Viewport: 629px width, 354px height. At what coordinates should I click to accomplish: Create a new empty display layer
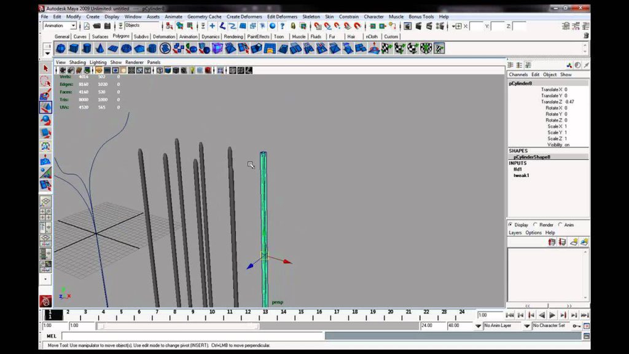(574, 242)
